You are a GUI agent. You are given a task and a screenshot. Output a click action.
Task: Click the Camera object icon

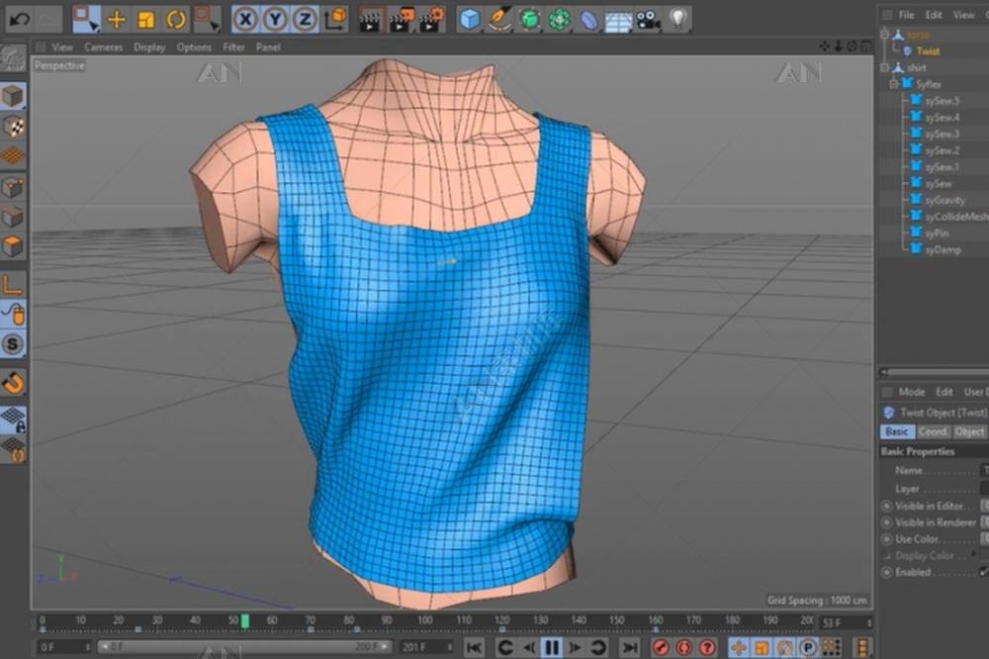tap(648, 19)
